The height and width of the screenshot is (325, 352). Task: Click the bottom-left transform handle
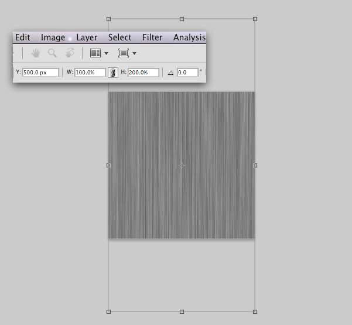(109, 312)
